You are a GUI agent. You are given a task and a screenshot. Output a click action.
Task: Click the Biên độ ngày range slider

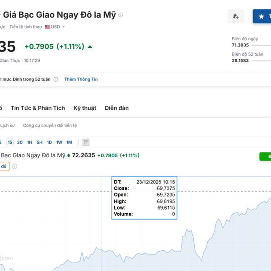coord(261,45)
